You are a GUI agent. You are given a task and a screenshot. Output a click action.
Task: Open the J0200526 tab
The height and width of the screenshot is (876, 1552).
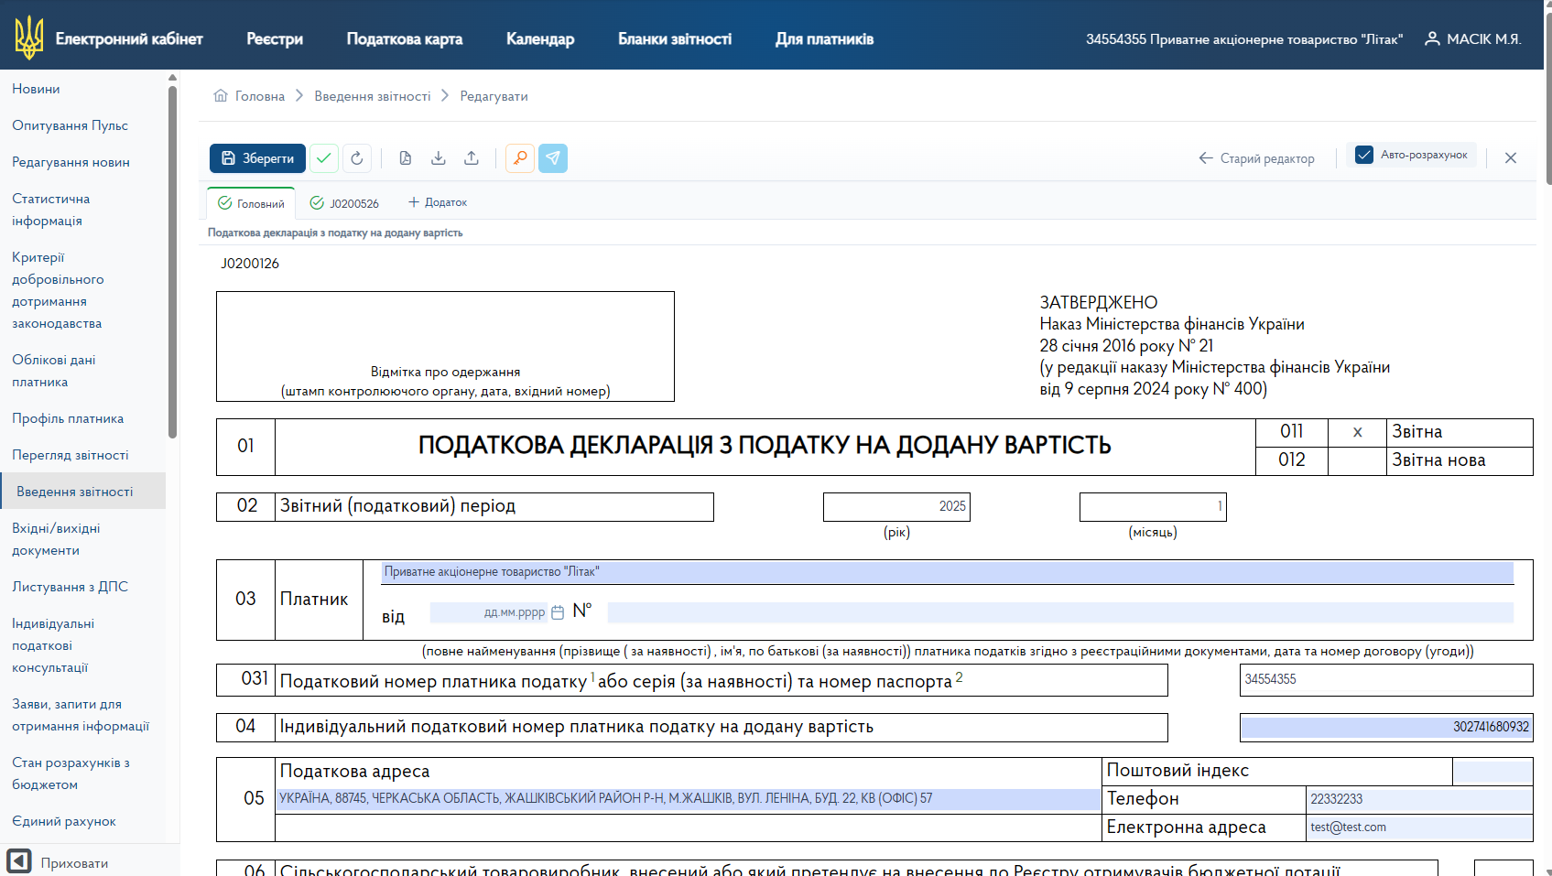344,203
